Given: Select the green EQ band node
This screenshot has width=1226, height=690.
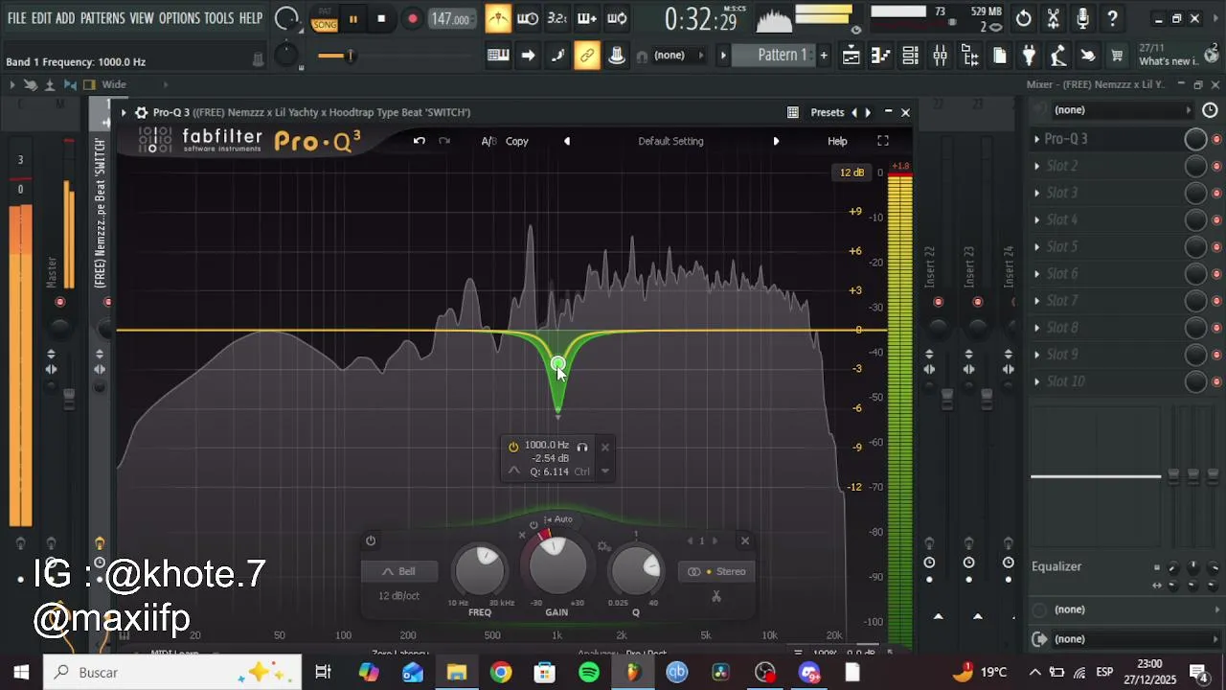Looking at the screenshot, I should click(557, 364).
